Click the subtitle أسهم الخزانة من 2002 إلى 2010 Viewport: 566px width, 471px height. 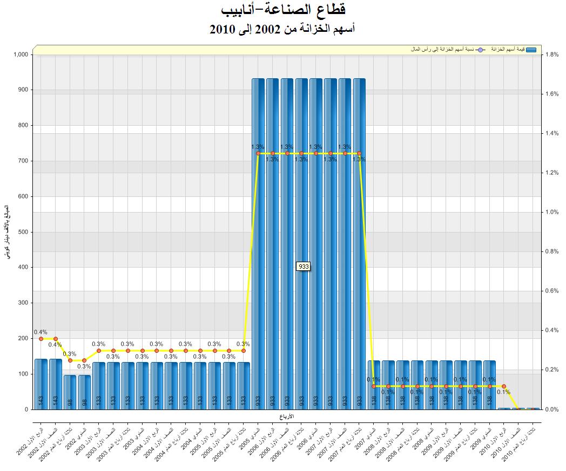click(282, 29)
